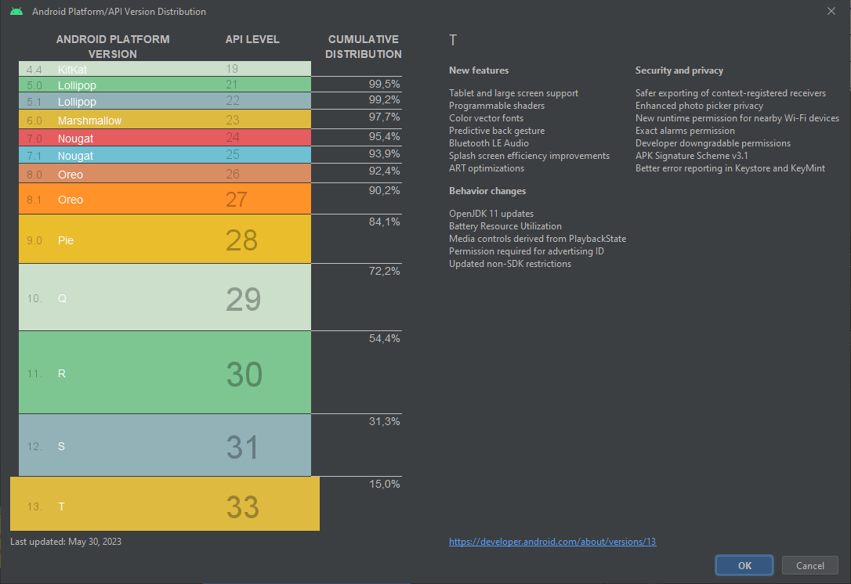Choose the Marshmallow 6.0 API 23 row
The width and height of the screenshot is (851, 584).
tap(165, 121)
